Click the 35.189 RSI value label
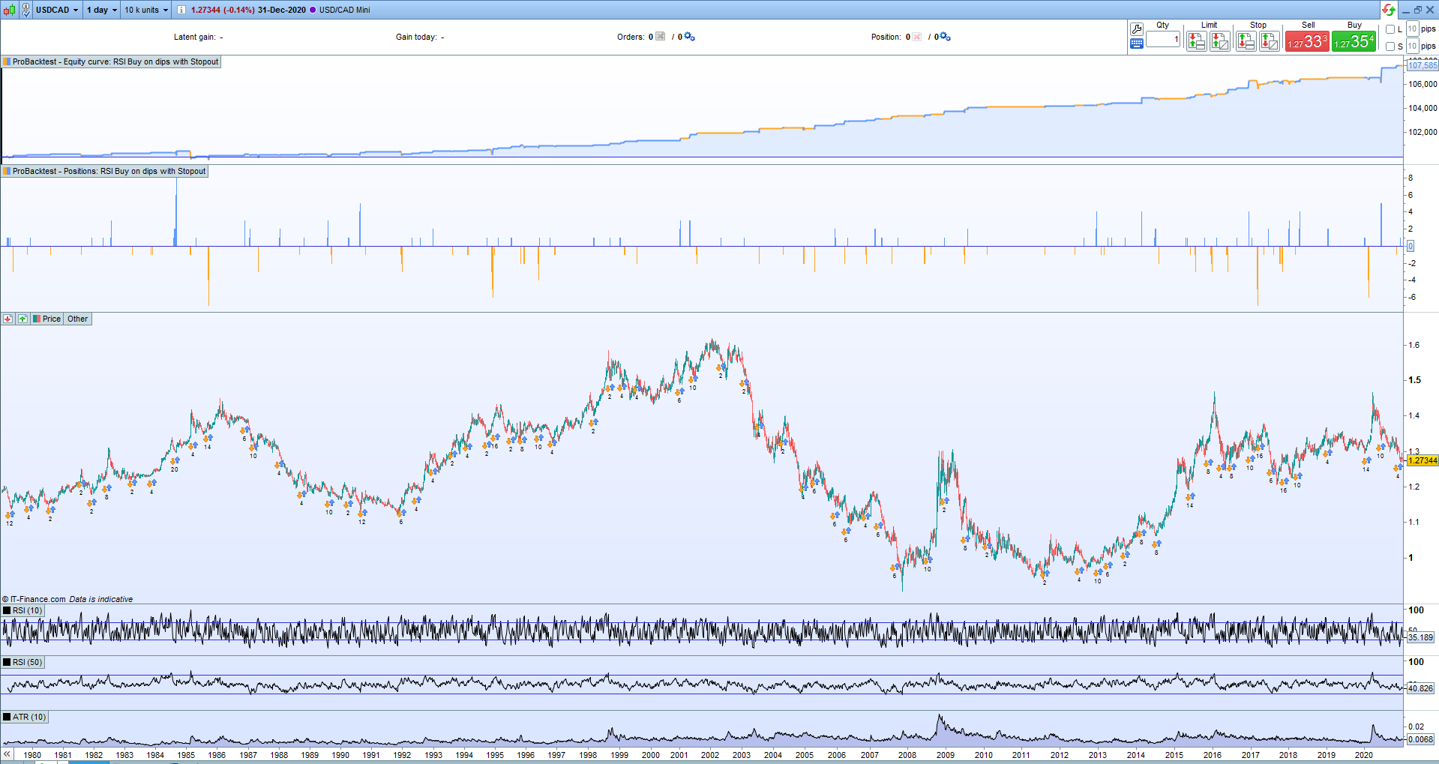Image resolution: width=1439 pixels, height=764 pixels. [x=1420, y=637]
